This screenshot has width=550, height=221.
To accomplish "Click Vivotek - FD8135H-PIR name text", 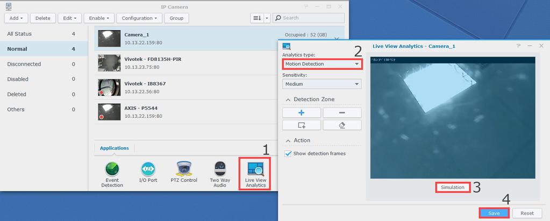I will [153, 59].
